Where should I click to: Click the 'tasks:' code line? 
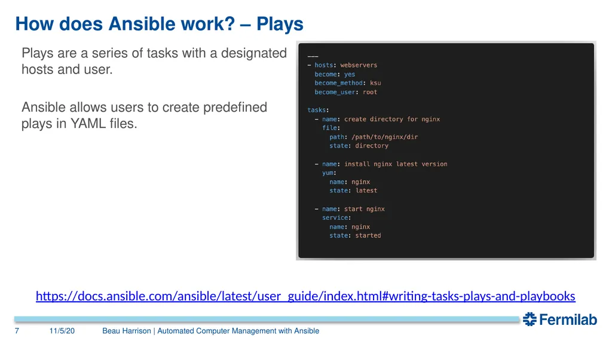click(318, 110)
